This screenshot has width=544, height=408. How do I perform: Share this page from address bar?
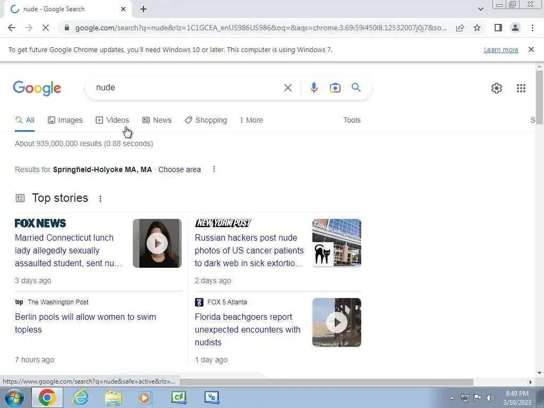pos(460,28)
